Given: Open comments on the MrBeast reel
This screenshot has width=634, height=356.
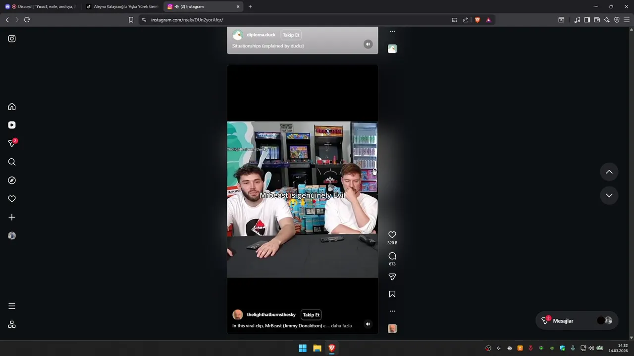Looking at the screenshot, I should [x=392, y=256].
